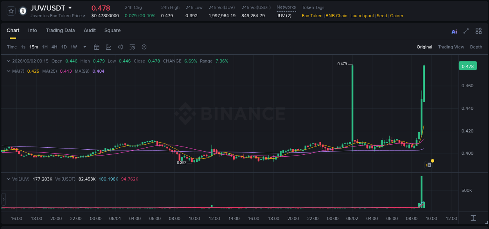Open the calendar go-to-date icon
This screenshot has height=229, width=489.
tap(97, 47)
